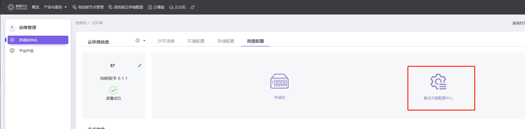Open 高性能节点管理 shortcut in top bar
This screenshot has height=129, width=525.
(x=88, y=7)
